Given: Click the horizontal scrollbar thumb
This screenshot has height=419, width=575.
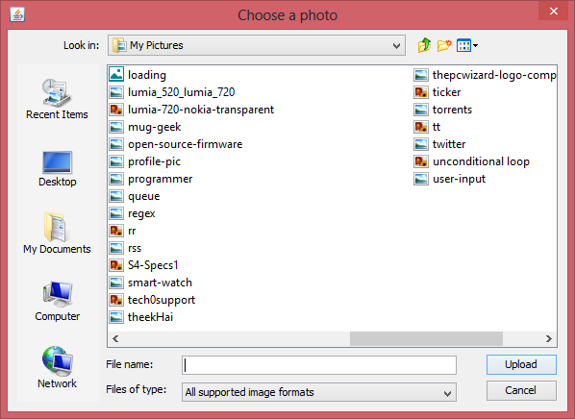Looking at the screenshot, I should point(426,338).
